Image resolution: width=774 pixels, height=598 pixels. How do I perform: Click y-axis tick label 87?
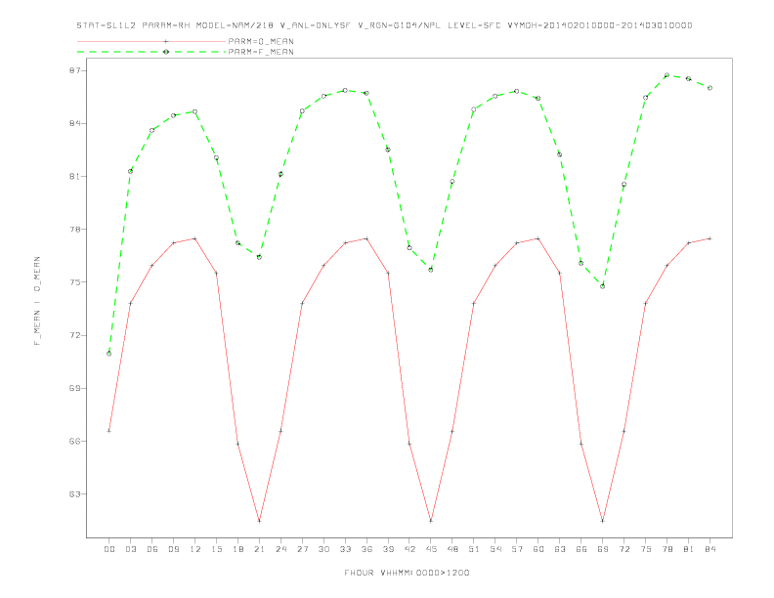pos(74,70)
